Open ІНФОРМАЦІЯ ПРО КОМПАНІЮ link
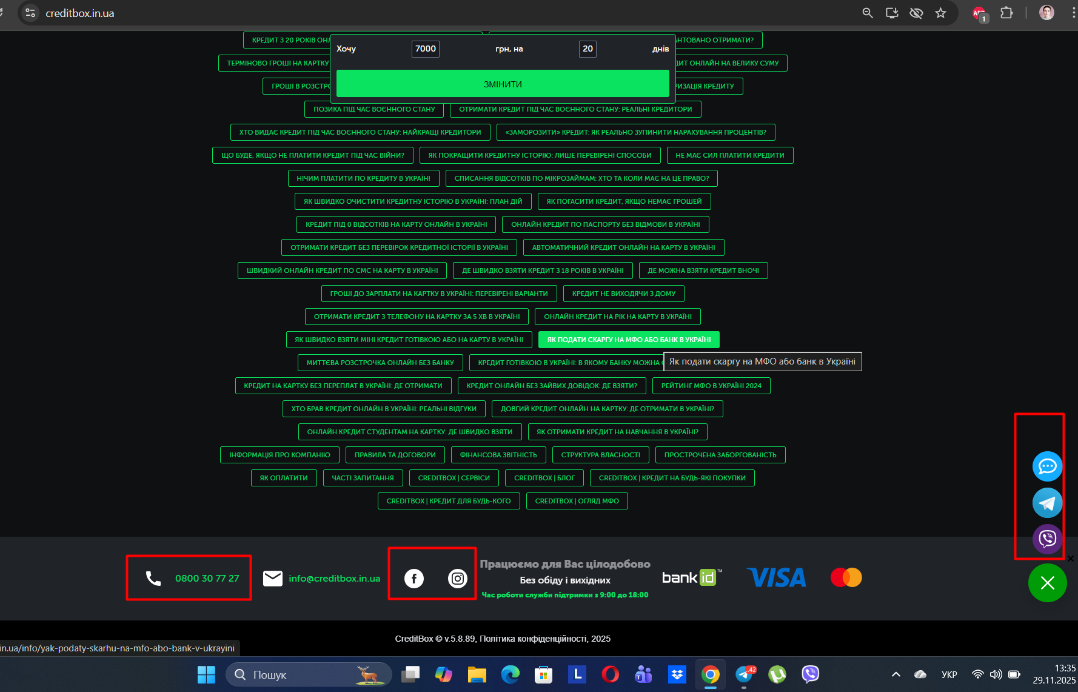 coord(280,455)
